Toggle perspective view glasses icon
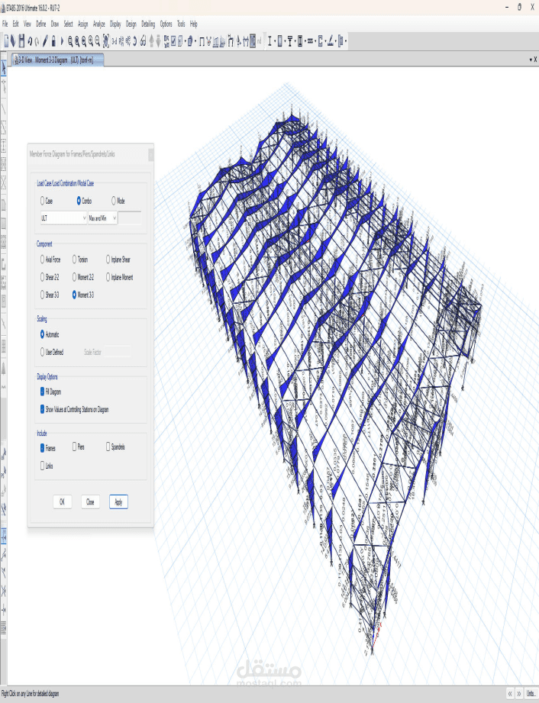Screen dimensions: 539x703 tap(143, 41)
